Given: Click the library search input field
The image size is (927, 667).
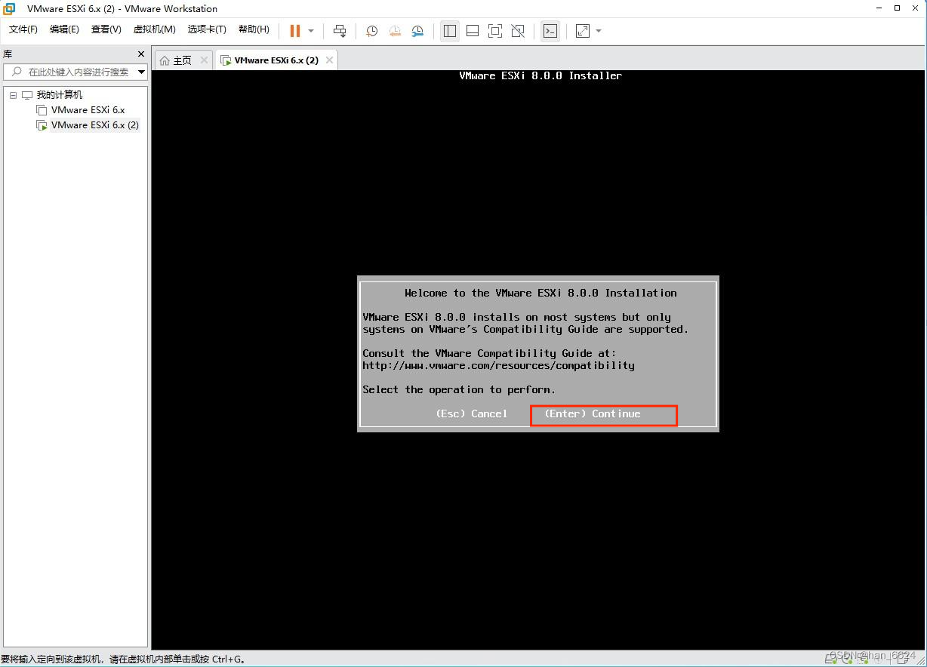Looking at the screenshot, I should click(75, 72).
